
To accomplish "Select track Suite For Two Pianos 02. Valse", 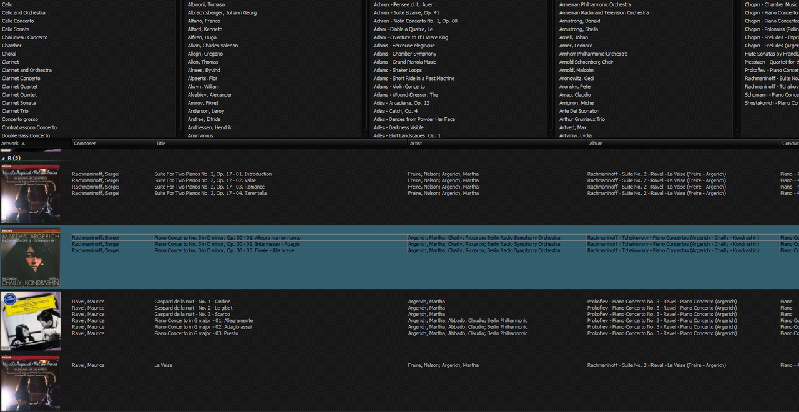I will point(206,180).
